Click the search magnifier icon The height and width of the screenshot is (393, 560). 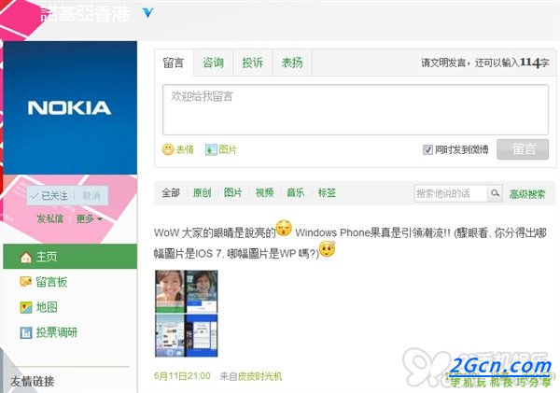(x=495, y=193)
